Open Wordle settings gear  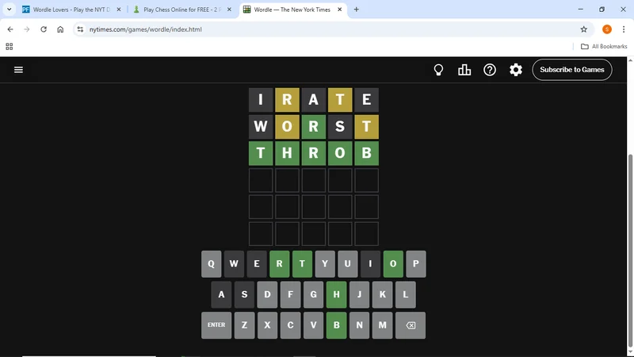pyautogui.click(x=516, y=70)
